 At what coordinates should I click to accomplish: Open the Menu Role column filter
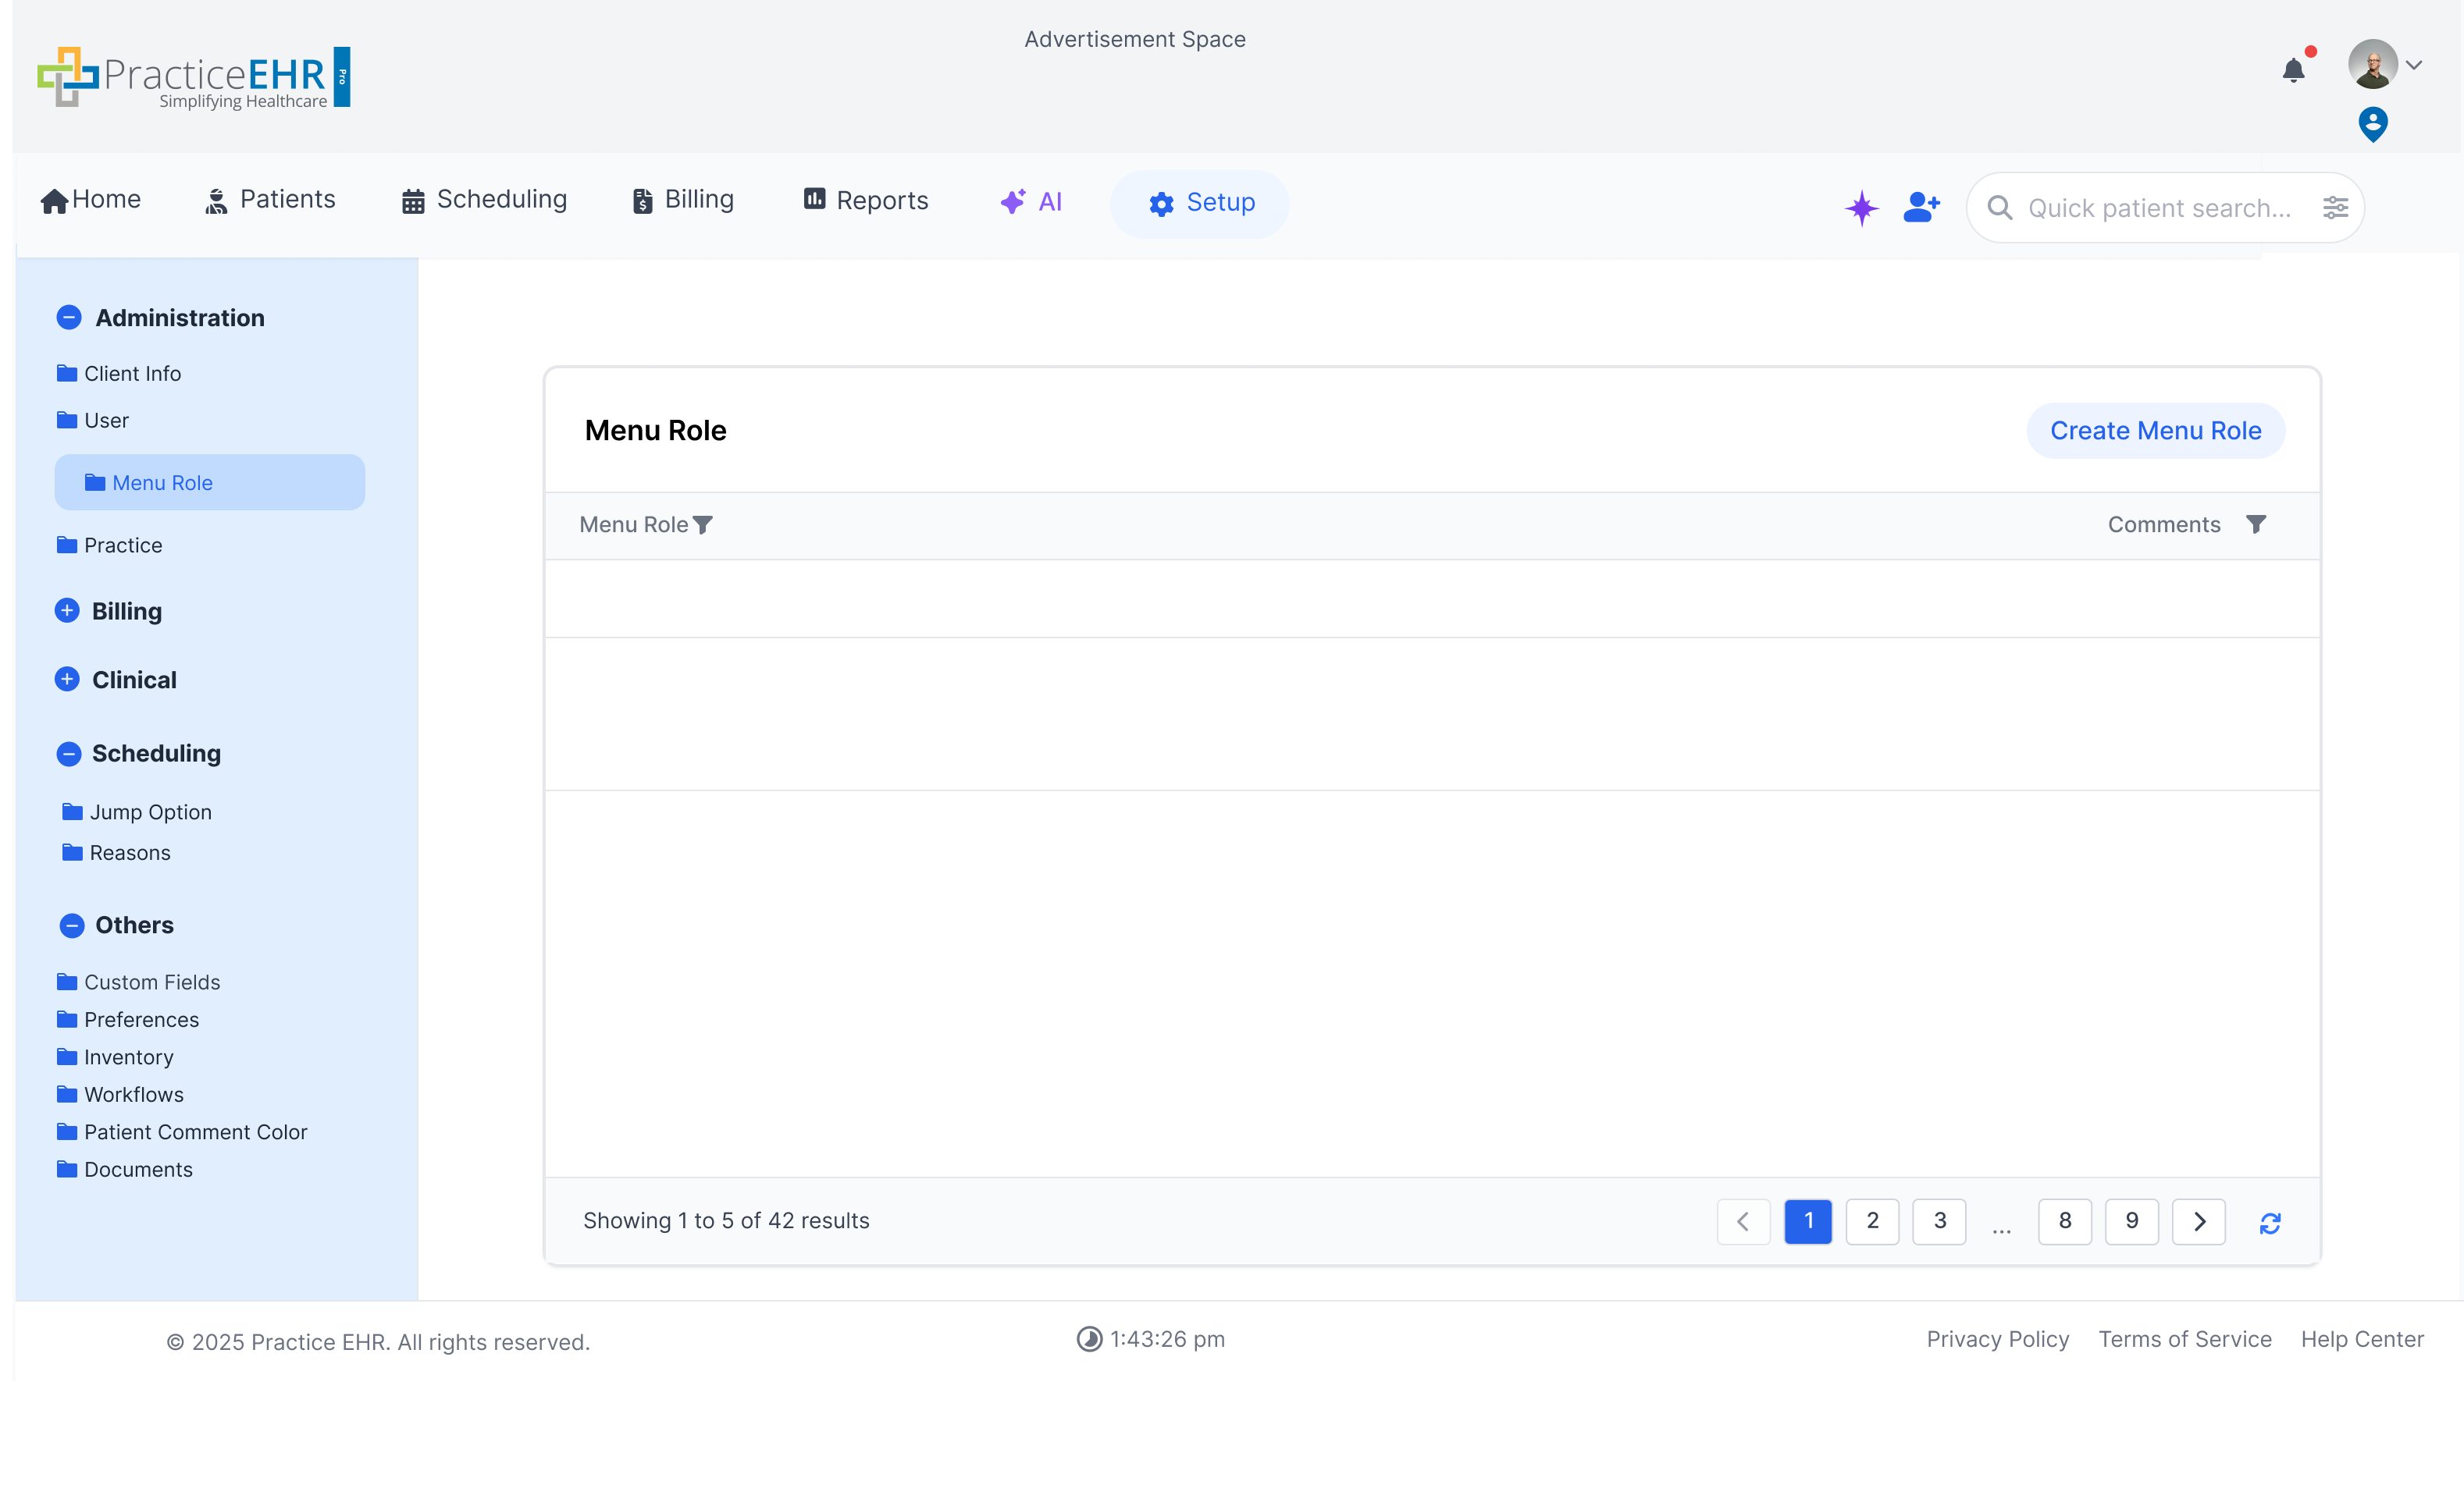click(703, 524)
